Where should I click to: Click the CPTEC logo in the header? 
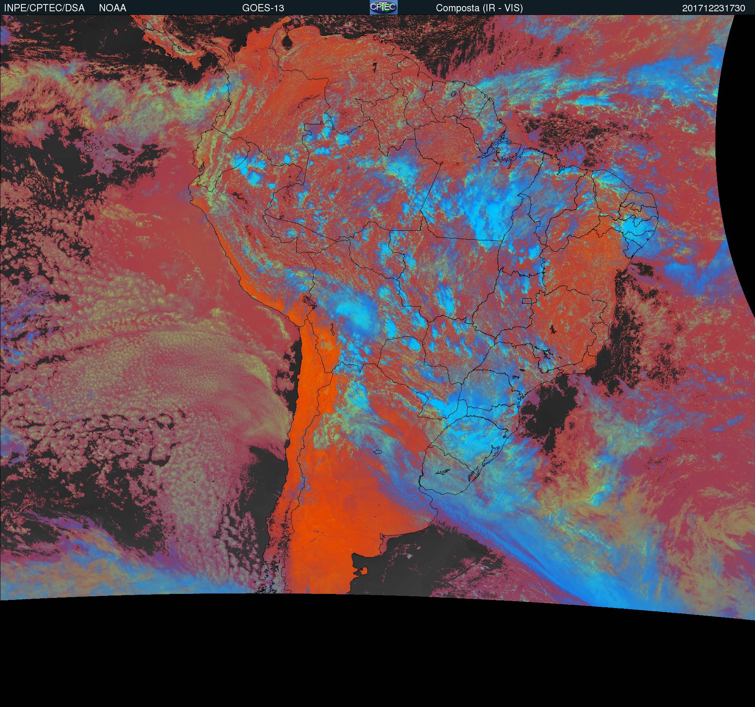(384, 7)
